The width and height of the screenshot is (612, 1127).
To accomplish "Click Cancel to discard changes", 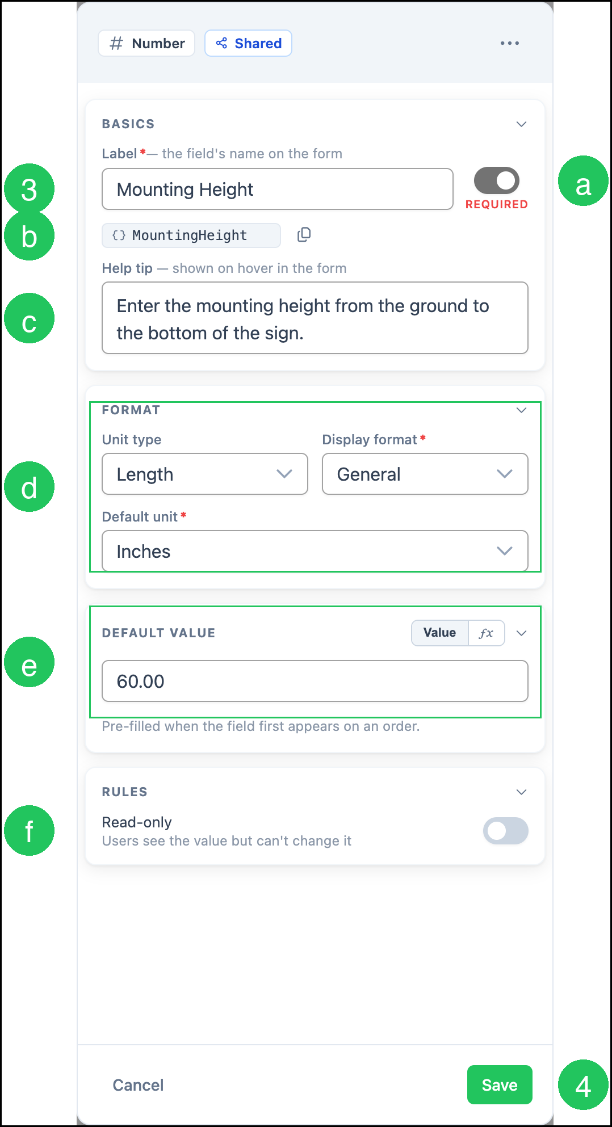I will click(138, 1085).
